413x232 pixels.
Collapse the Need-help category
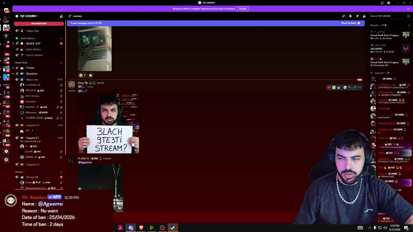pyautogui.click(x=22, y=63)
